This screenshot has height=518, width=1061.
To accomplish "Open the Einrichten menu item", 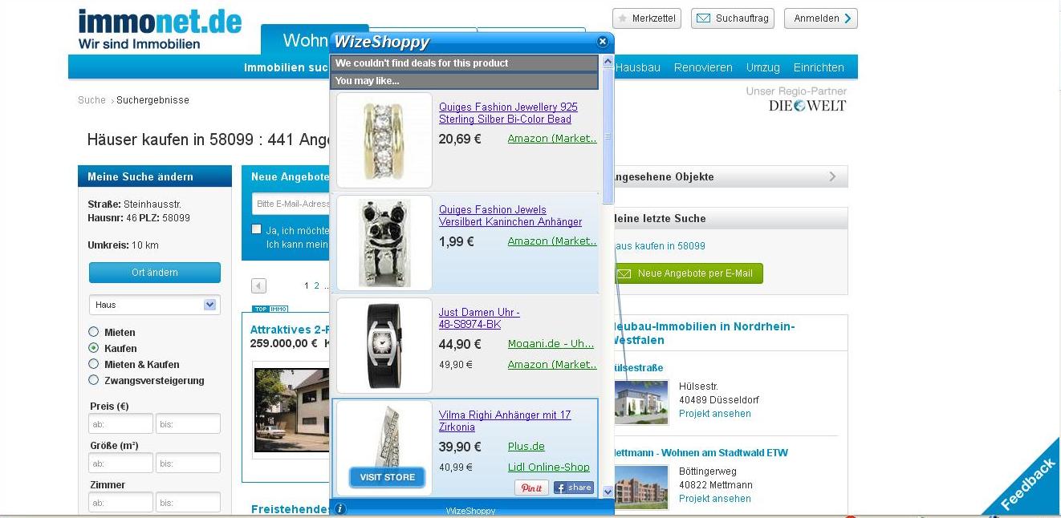I will coord(819,67).
